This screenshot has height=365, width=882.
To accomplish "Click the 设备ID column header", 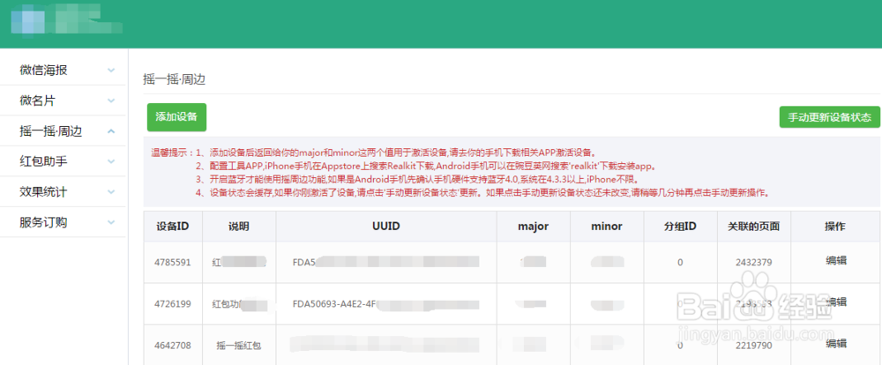I will tap(172, 227).
